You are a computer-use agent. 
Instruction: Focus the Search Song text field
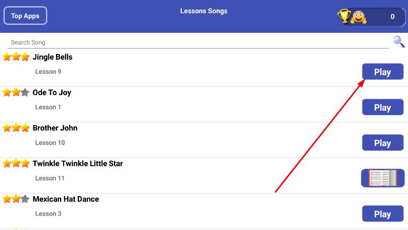197,42
